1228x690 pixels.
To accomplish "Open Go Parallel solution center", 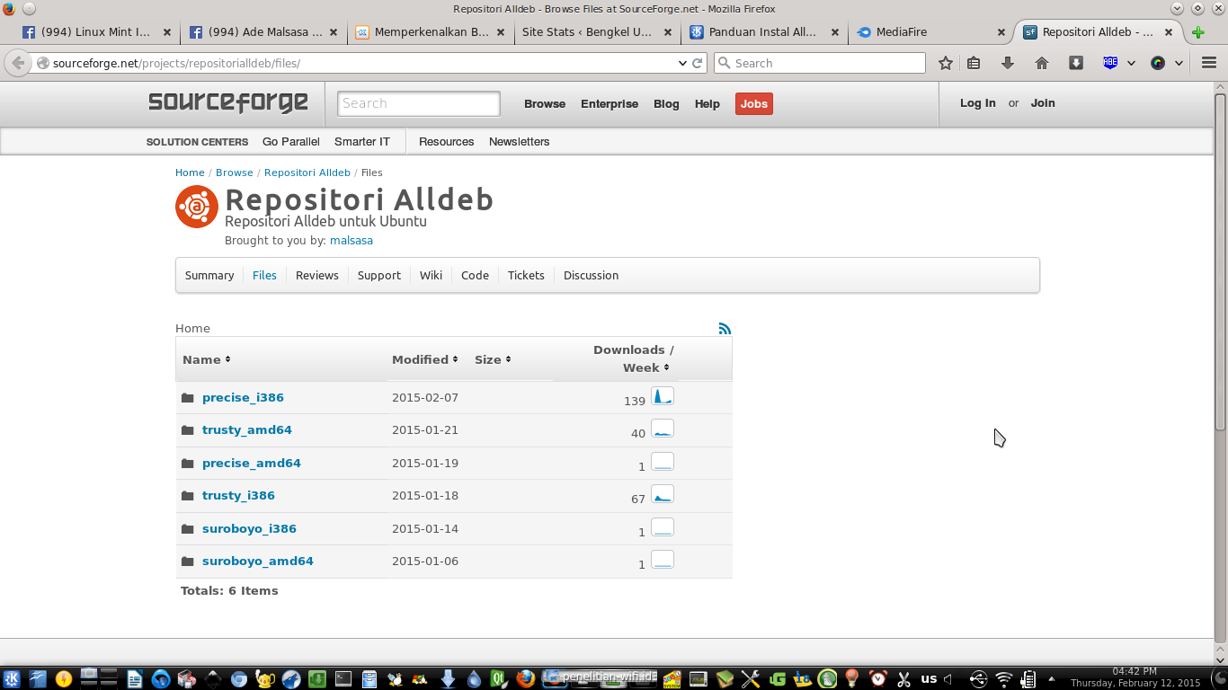I will coord(291,142).
